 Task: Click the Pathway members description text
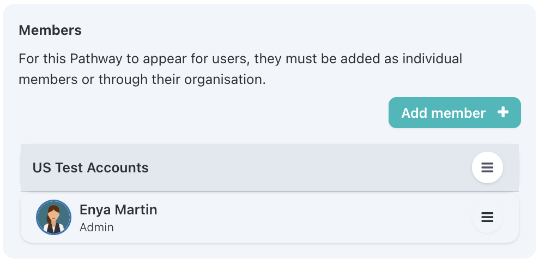[x=240, y=69]
